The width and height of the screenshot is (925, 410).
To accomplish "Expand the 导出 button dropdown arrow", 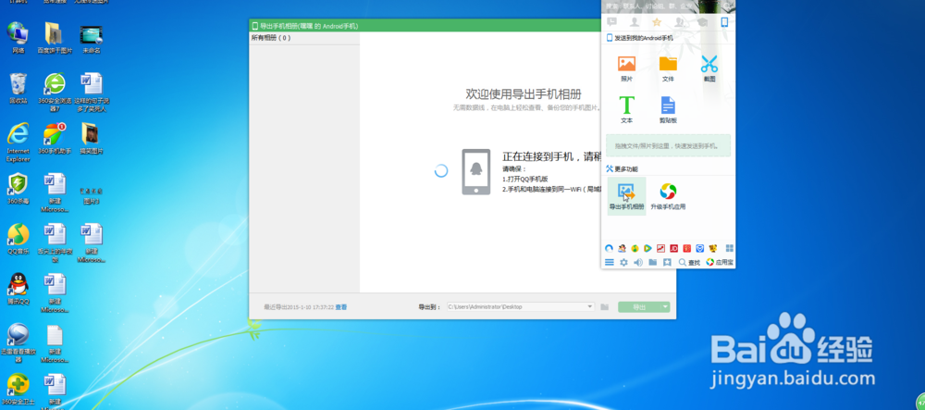I will [665, 306].
